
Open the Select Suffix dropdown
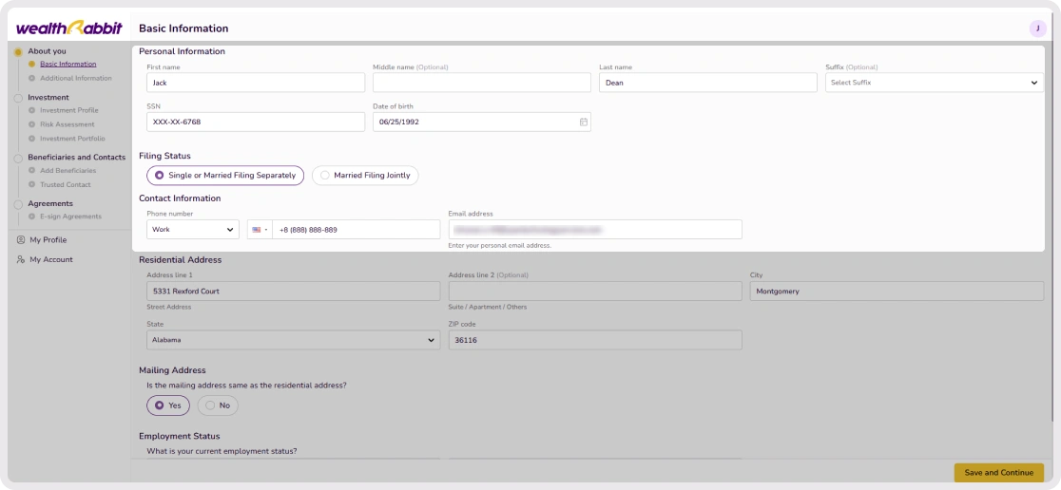click(935, 83)
